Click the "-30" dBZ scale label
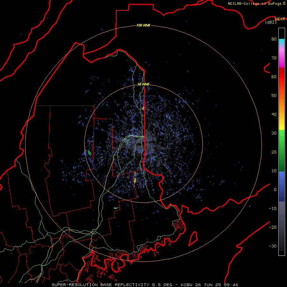 pyautogui.click(x=273, y=246)
